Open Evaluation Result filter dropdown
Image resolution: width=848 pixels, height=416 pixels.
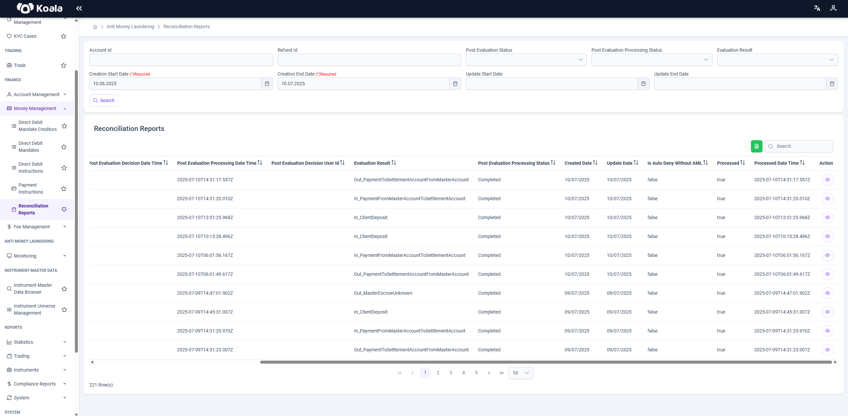click(x=777, y=60)
